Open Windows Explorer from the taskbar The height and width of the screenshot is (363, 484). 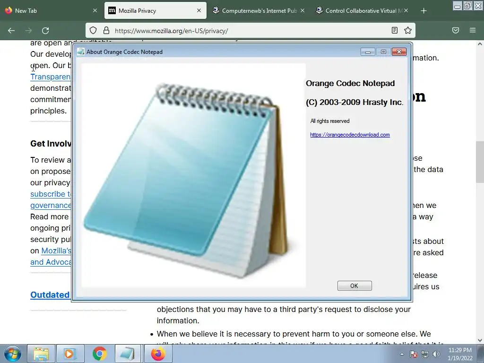point(42,354)
